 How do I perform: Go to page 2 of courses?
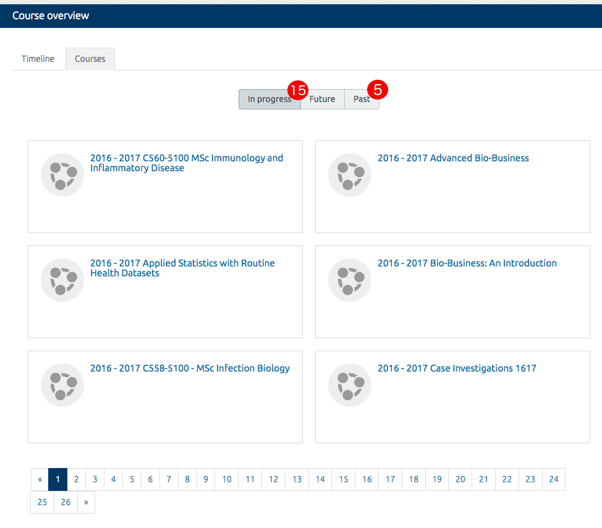tap(77, 479)
